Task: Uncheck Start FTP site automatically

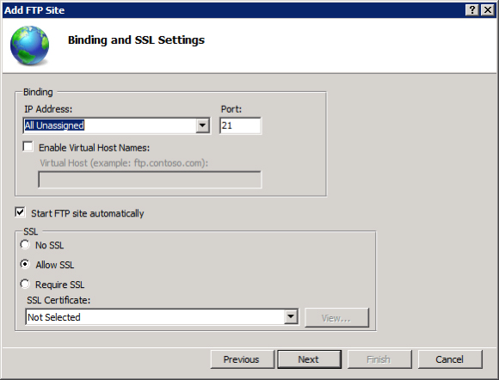Action: (x=20, y=212)
